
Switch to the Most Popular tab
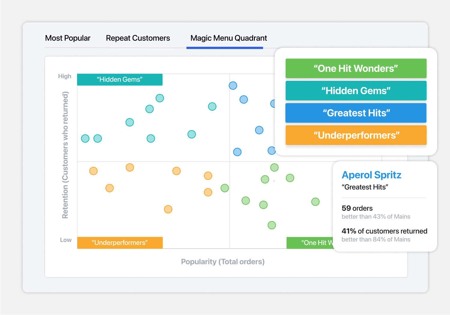(x=68, y=38)
